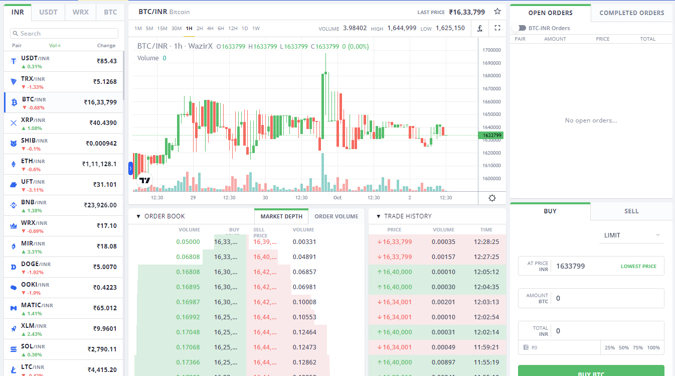Screen dimensions: 675x376
Task: Switch to the USDT market tab
Action: (48, 12)
